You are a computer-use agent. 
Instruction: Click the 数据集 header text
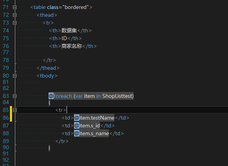click(69, 30)
